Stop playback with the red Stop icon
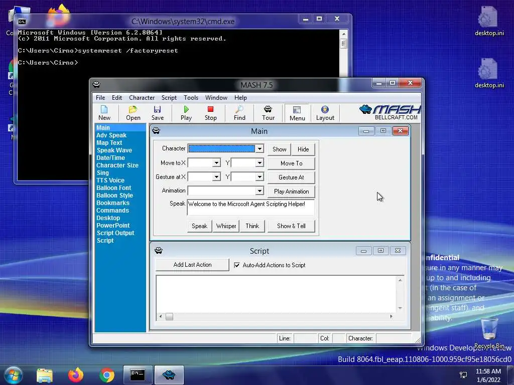This screenshot has width=514, height=385. pyautogui.click(x=210, y=113)
